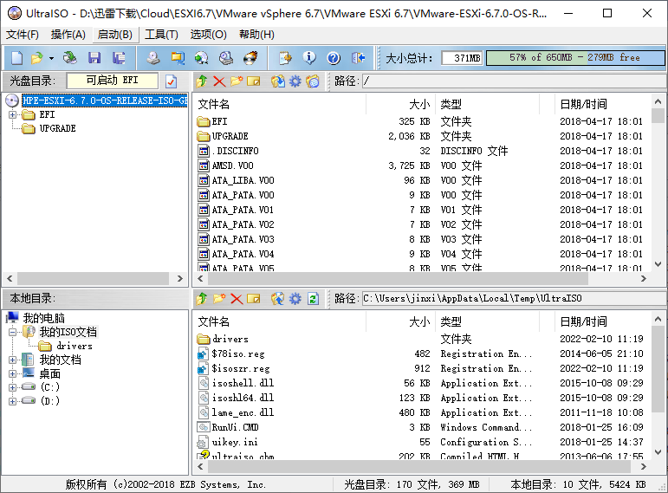668x493 pixels.
Task: Click the 大小 column header in disc list
Action: 401,104
